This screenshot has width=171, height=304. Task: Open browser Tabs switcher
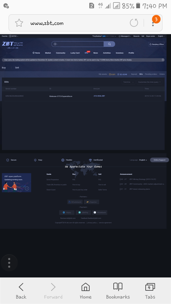coord(150,291)
